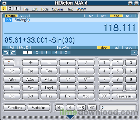
Task: Click the decimal point key
Action: (118, 88)
